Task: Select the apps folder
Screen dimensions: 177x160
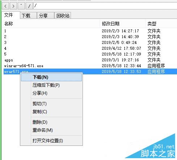Action: [x=9, y=60]
